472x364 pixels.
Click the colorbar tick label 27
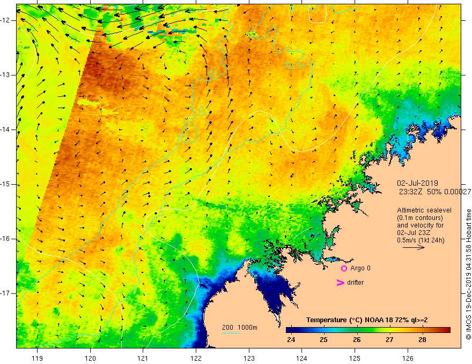click(x=389, y=340)
